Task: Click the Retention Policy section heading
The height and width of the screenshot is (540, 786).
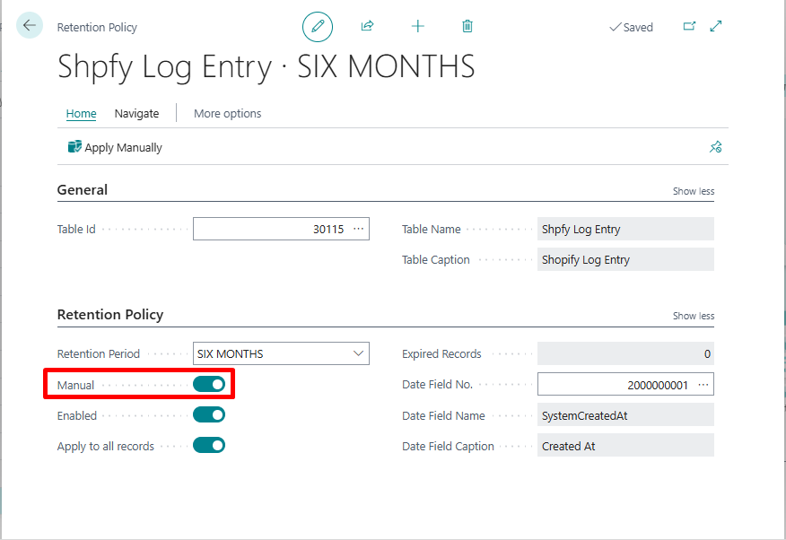Action: [x=110, y=315]
